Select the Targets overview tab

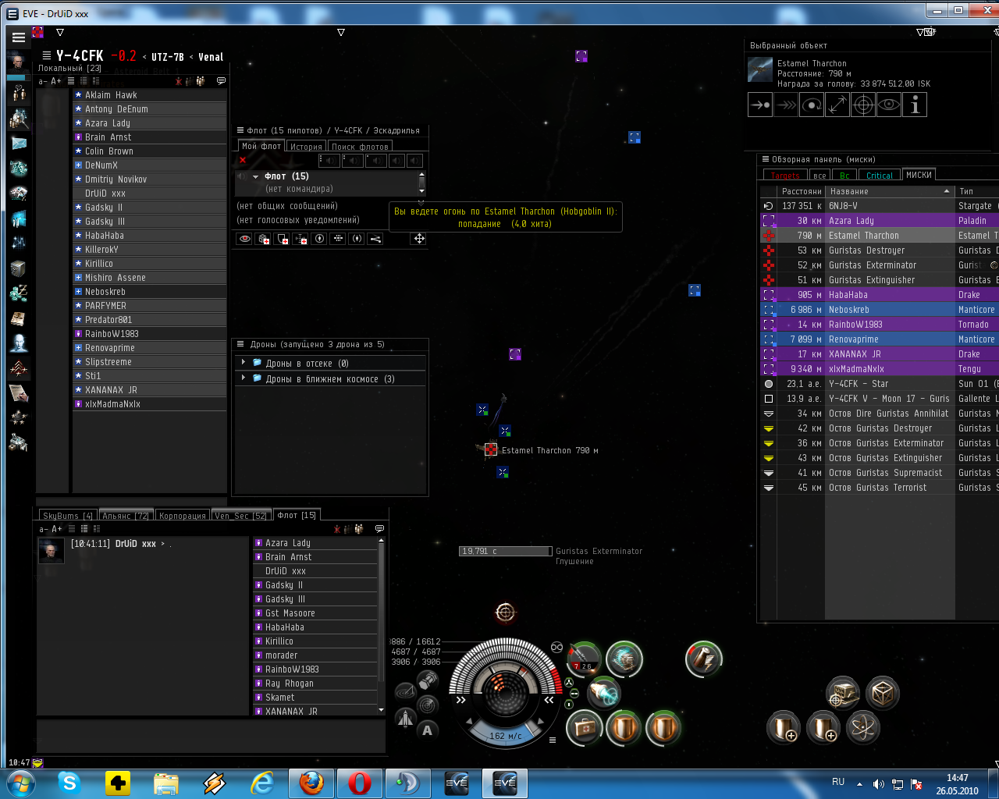pos(785,176)
